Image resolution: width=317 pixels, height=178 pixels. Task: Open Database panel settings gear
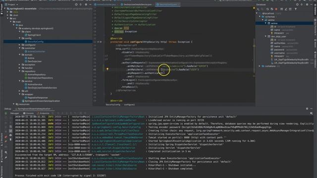point(307,4)
